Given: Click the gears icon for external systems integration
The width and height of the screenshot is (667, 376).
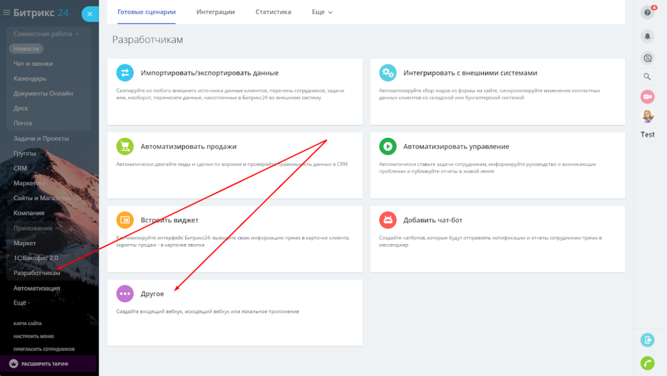Looking at the screenshot, I should coord(388,73).
